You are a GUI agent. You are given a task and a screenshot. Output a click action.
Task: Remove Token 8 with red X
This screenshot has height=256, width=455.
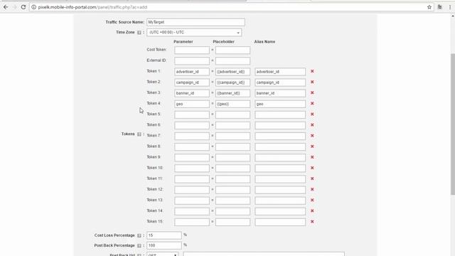pos(312,146)
